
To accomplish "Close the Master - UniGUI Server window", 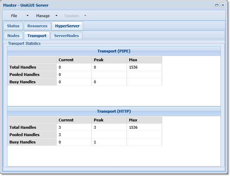I will (x=223, y=5).
